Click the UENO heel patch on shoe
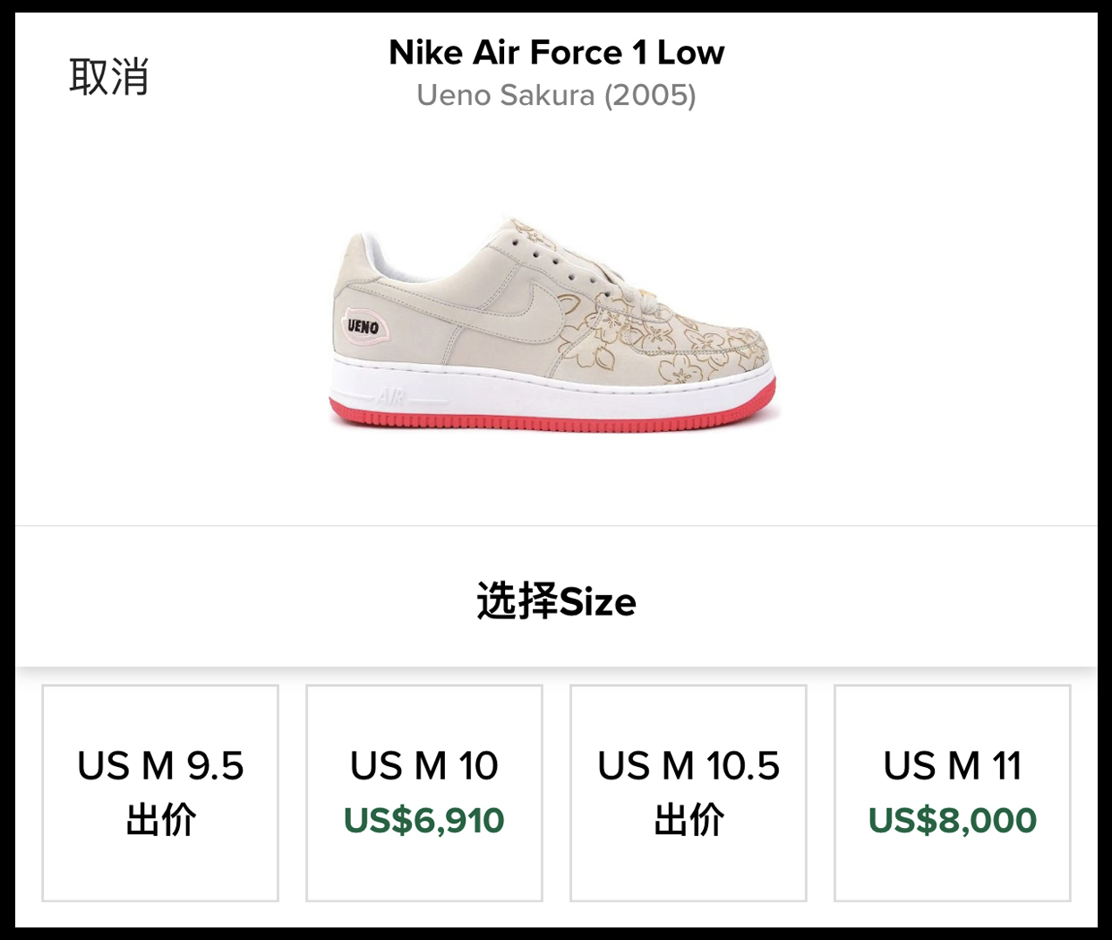The height and width of the screenshot is (940, 1112). (x=363, y=326)
